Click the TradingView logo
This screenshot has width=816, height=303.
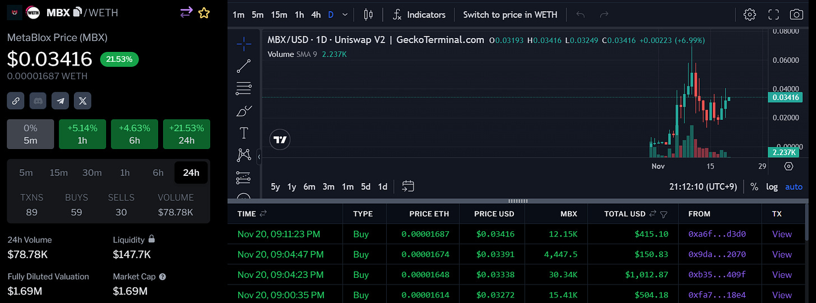pyautogui.click(x=280, y=139)
